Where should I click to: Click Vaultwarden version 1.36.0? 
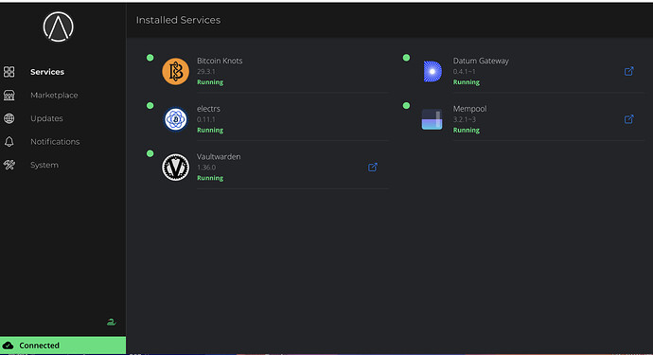pos(206,168)
